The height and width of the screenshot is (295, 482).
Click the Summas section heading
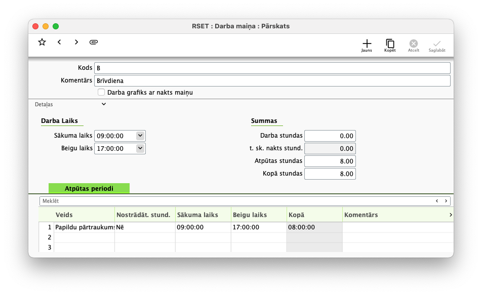point(264,121)
